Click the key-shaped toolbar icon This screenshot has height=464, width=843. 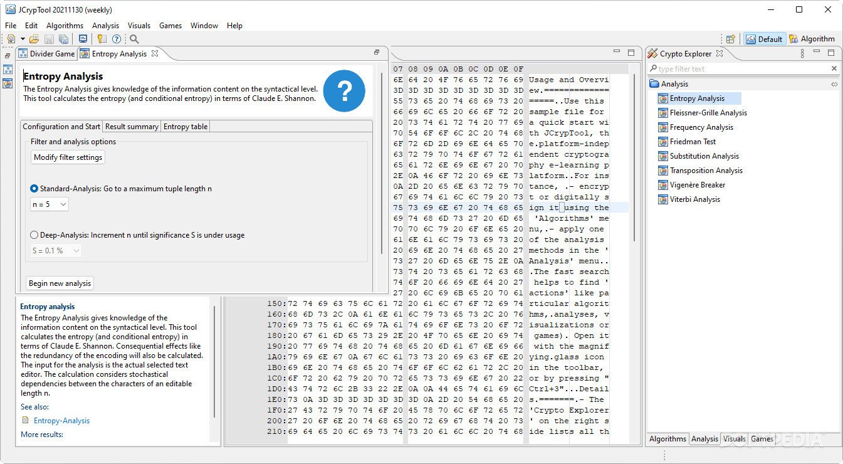click(x=102, y=39)
